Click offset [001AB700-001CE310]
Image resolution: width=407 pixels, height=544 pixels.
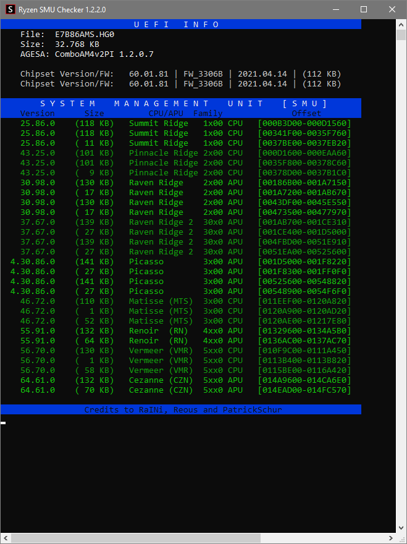pos(304,222)
